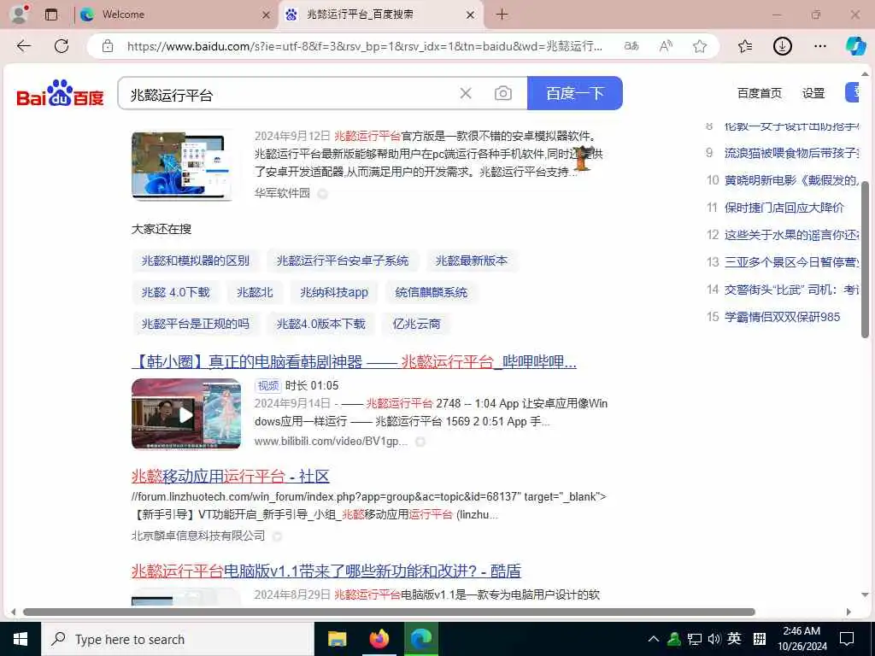875x656 pixels.
Task: Click the horizontal page scrollbar
Action: (389, 612)
